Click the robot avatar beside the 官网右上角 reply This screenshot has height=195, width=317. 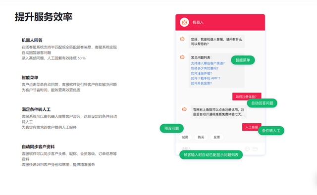184,109
